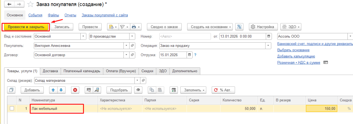Switch to the Платежный календарь tab

82,71
